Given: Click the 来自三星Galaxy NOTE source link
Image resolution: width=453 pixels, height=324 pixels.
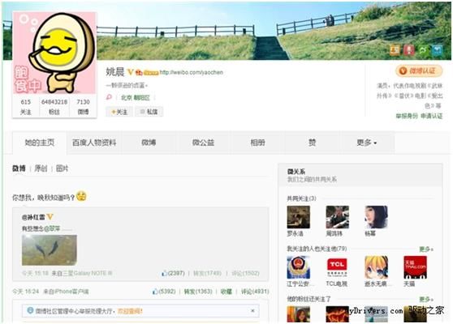Looking at the screenshot, I should [81, 273].
